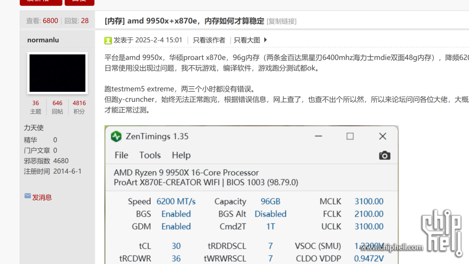Click the envelope icon beside 发消息
The width and height of the screenshot is (469, 264).
coord(27,196)
